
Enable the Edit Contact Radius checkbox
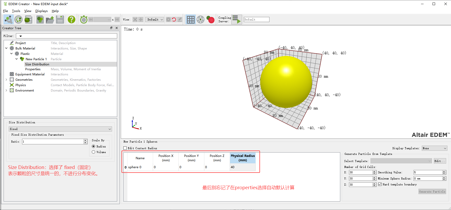pos(125,148)
